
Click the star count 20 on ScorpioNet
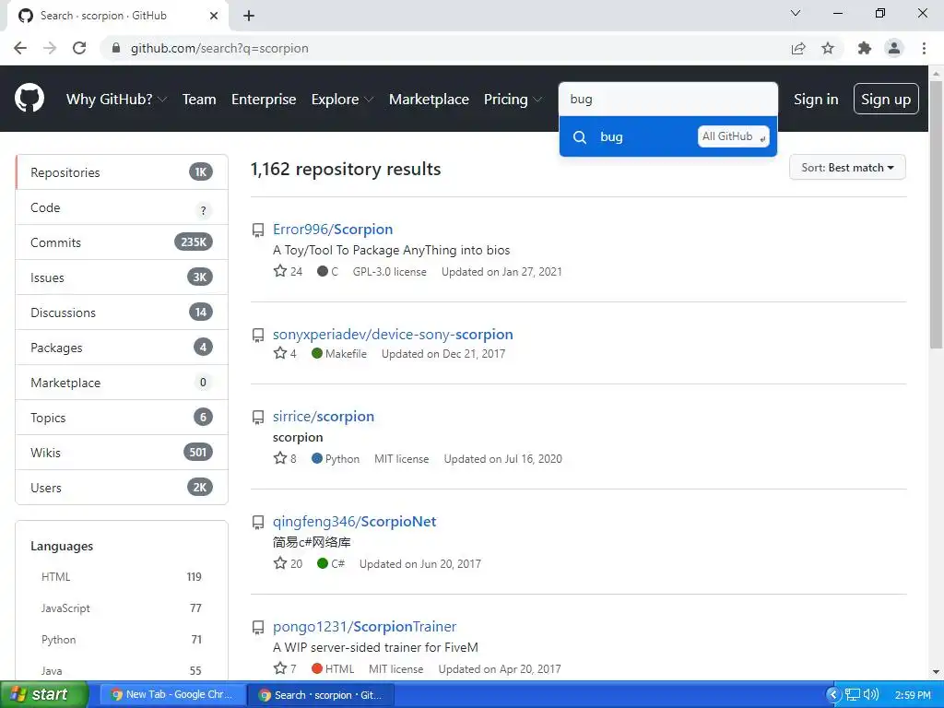coord(288,563)
